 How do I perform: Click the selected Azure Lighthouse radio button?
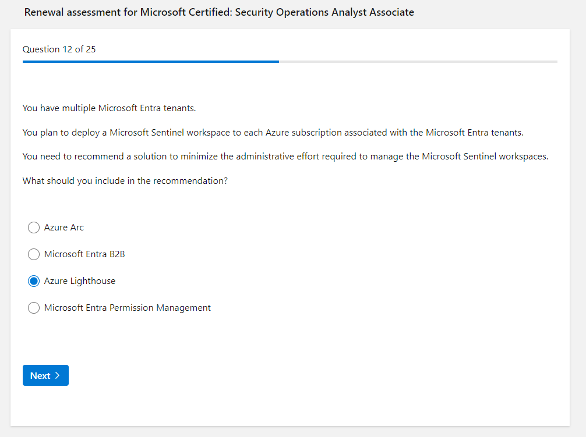click(x=34, y=281)
